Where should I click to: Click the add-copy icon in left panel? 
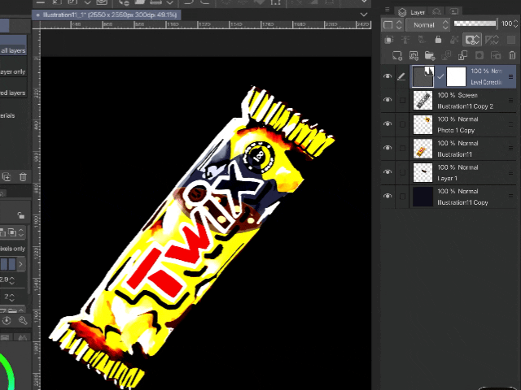click(x=7, y=177)
